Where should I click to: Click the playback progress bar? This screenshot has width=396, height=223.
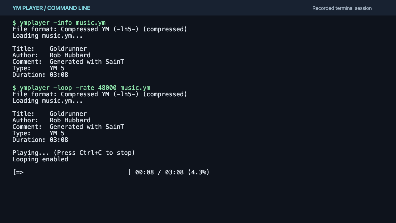tap(72, 172)
